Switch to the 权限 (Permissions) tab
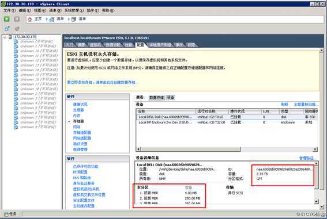 click(x=191, y=45)
